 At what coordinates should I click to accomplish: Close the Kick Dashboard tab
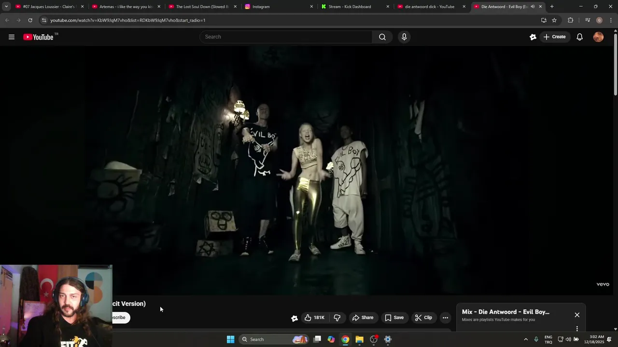(388, 7)
